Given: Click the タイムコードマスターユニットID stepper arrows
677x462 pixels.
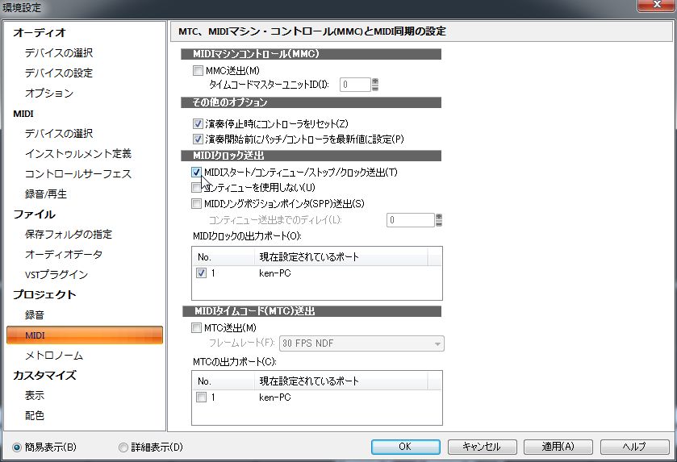Looking at the screenshot, I should [374, 85].
